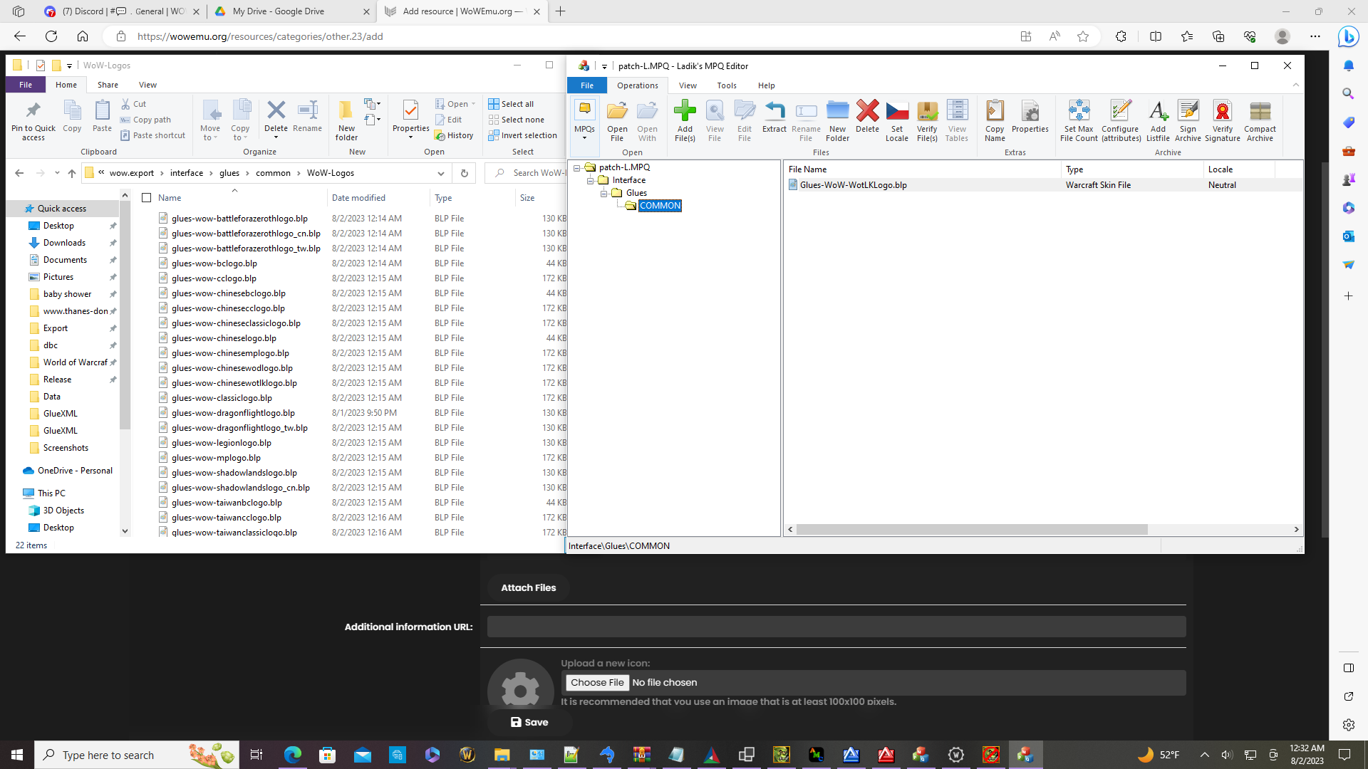
Task: Click the Choose File button
Action: coord(597,682)
